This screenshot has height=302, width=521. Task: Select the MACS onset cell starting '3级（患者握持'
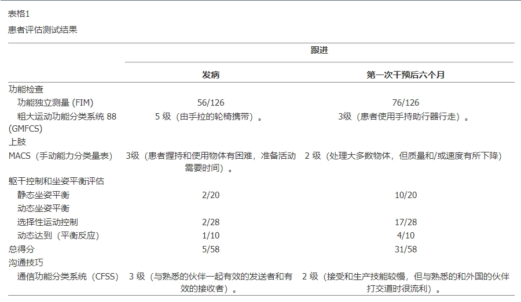click(211, 162)
